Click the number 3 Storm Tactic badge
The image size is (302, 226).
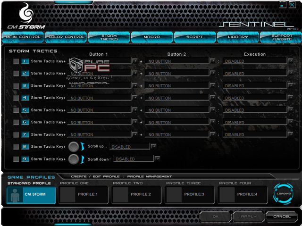[x=25, y=85]
